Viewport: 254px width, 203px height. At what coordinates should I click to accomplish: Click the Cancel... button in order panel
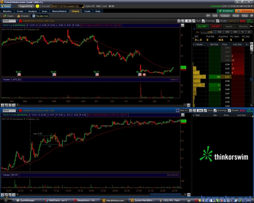pos(229,26)
